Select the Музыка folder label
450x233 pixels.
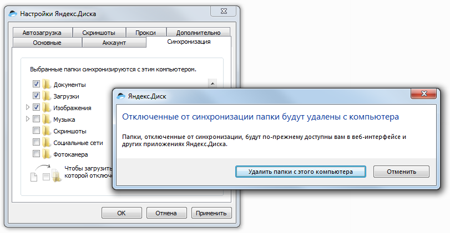tap(64, 120)
